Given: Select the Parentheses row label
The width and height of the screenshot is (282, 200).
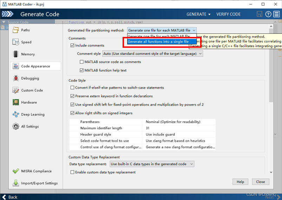Looking at the screenshot, I should pos(90,122).
